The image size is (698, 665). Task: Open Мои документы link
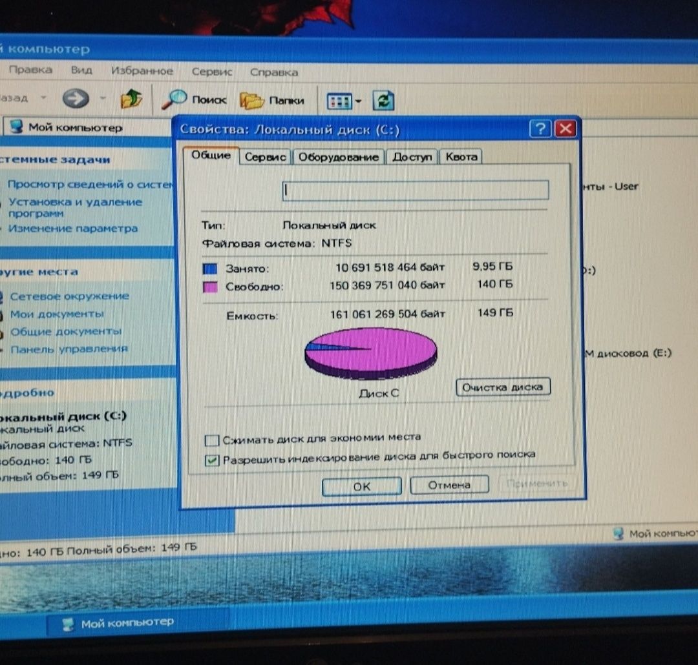pos(57,314)
